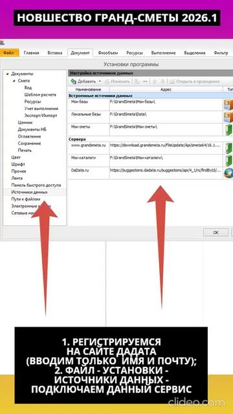Click the Встроенные источники данных group header
The width and height of the screenshot is (233, 414).
point(100,96)
